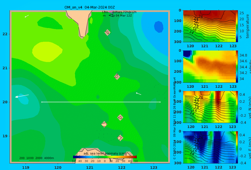Click the small white arrow near 122.5E
This screenshot has width=251, height=170.
[x=139, y=93]
